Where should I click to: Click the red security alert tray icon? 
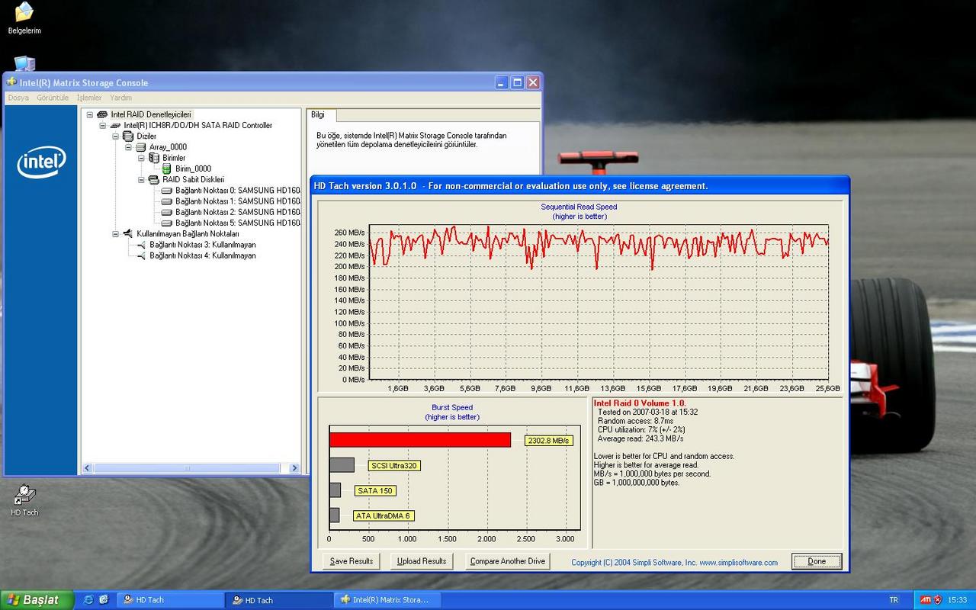pos(938,600)
